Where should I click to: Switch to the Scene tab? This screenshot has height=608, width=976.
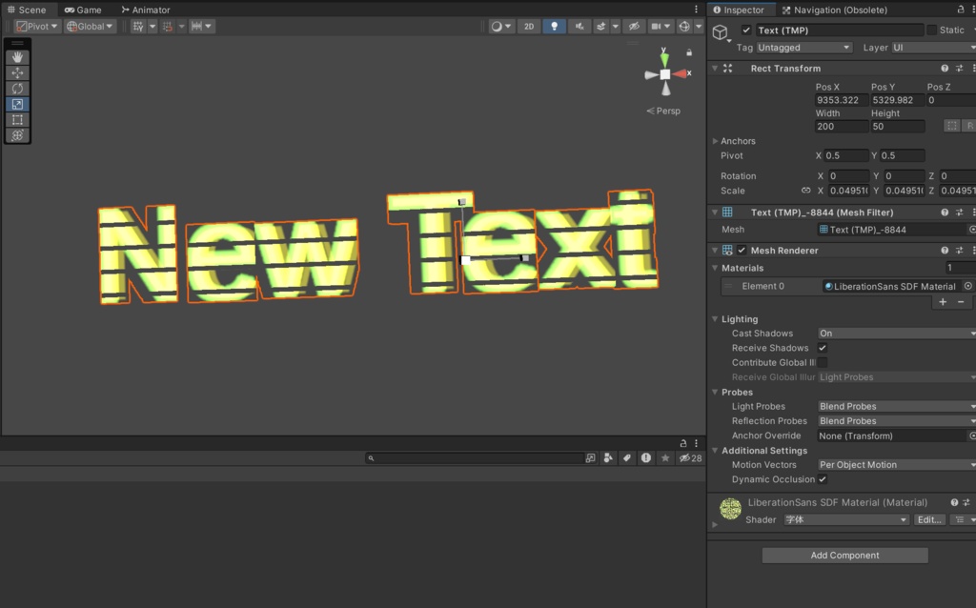27,10
